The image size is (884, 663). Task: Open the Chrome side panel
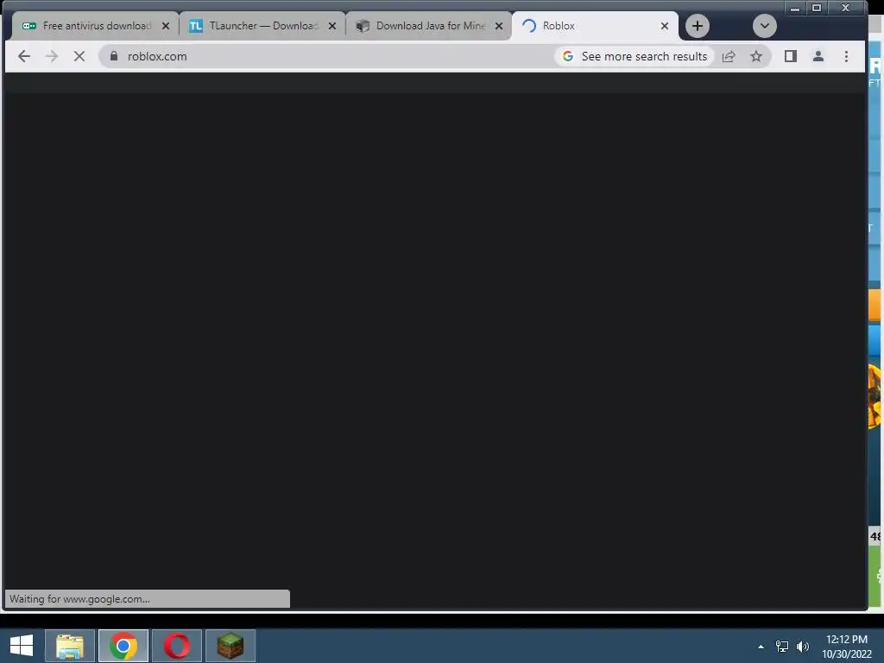pyautogui.click(x=791, y=56)
